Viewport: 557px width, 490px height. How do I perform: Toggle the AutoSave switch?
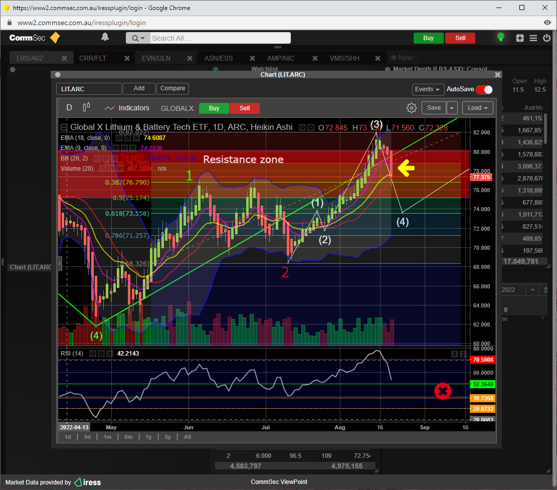[x=484, y=90]
